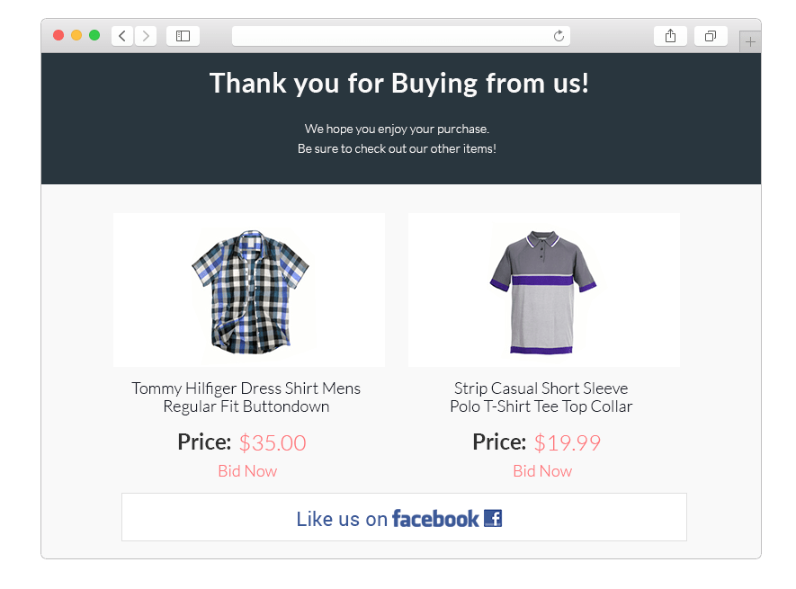Click the Facebook logo icon
The height and width of the screenshot is (589, 796).
tap(493, 518)
